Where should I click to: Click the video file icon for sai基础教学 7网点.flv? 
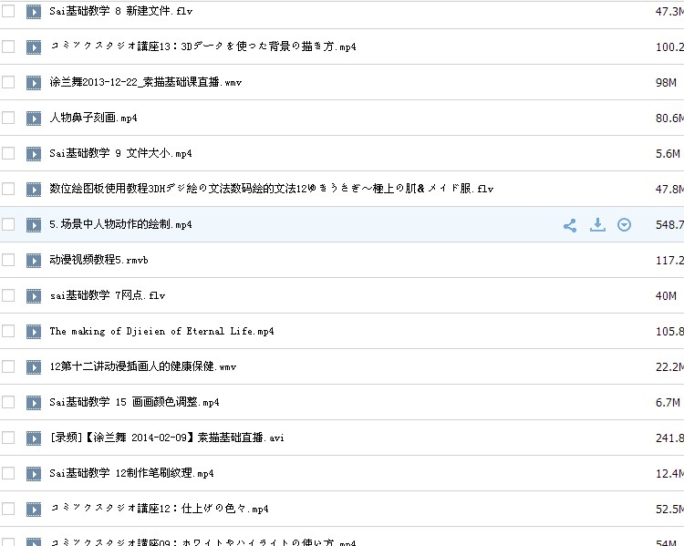click(34, 295)
